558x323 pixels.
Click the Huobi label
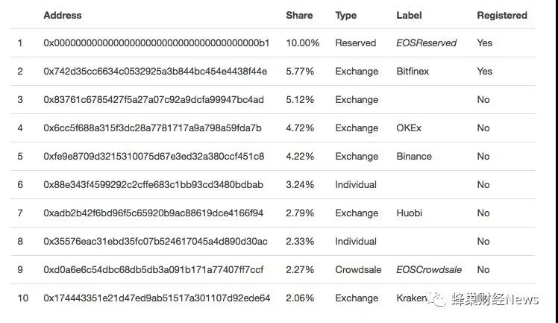(410, 213)
